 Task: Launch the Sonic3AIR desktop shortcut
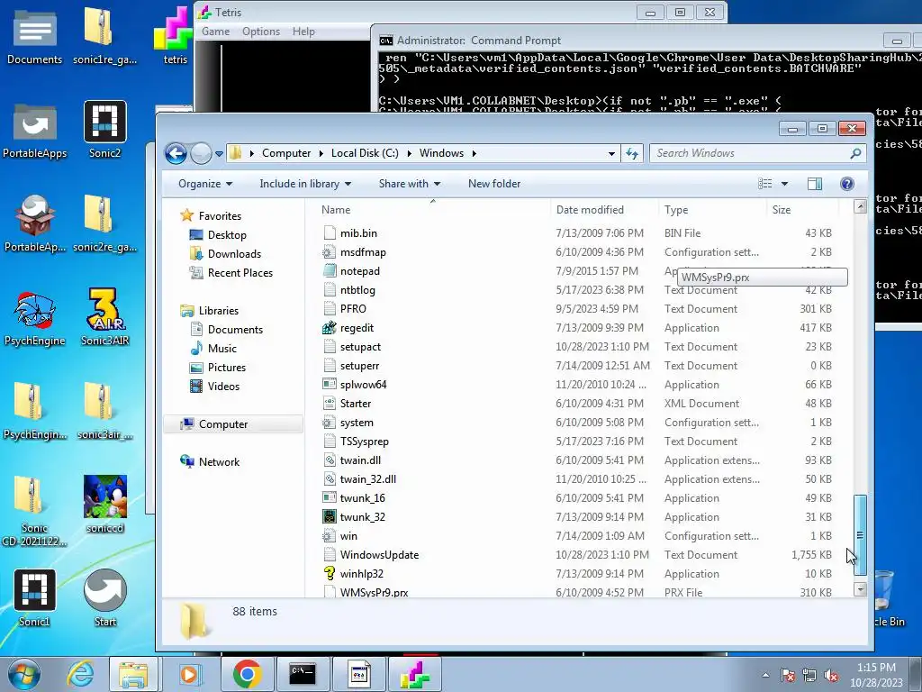pyautogui.click(x=104, y=318)
